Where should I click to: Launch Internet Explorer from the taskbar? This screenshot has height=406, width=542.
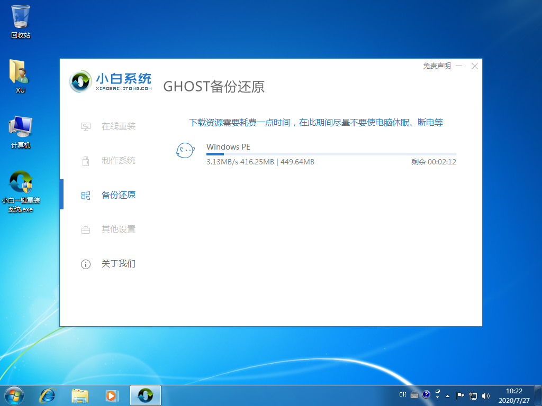48,395
